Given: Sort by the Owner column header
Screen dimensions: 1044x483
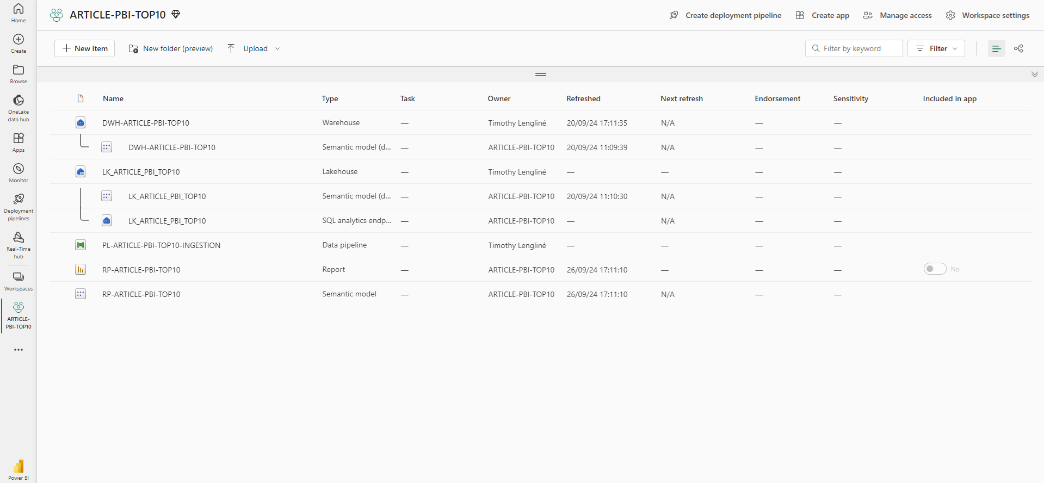Looking at the screenshot, I should (499, 98).
